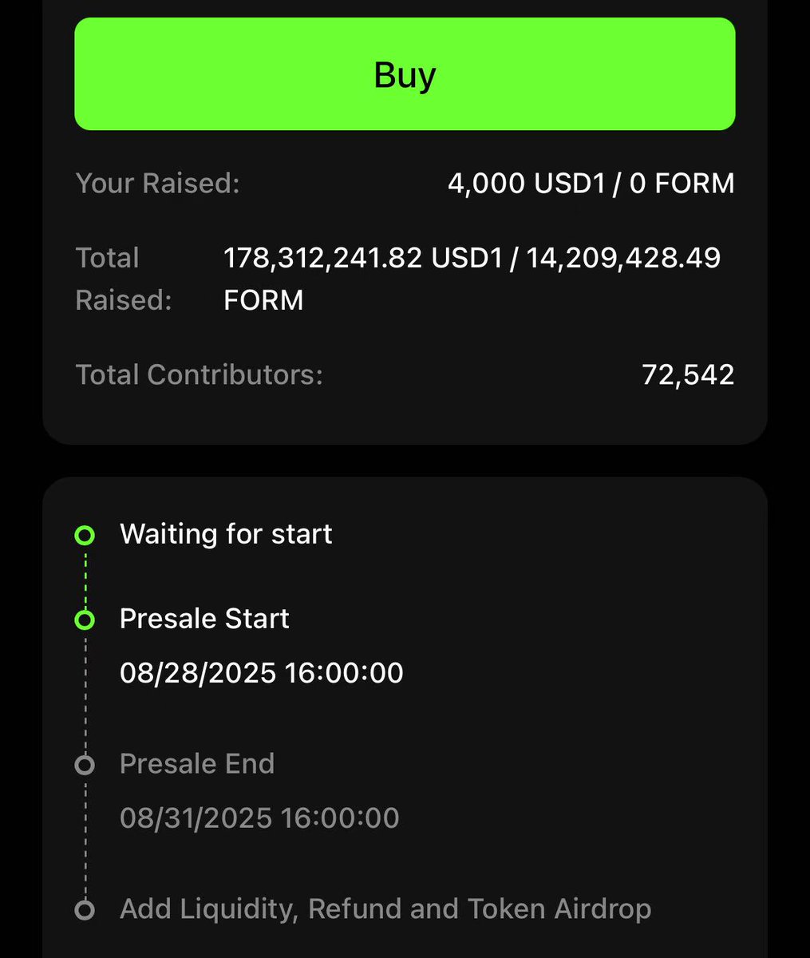Tap the Total Contributors label
810x958 pixels.
coord(200,374)
